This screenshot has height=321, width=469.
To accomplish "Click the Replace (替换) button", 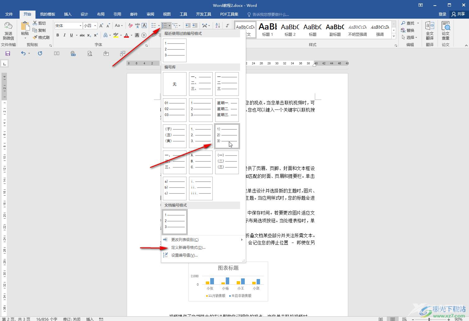I will point(408,30).
